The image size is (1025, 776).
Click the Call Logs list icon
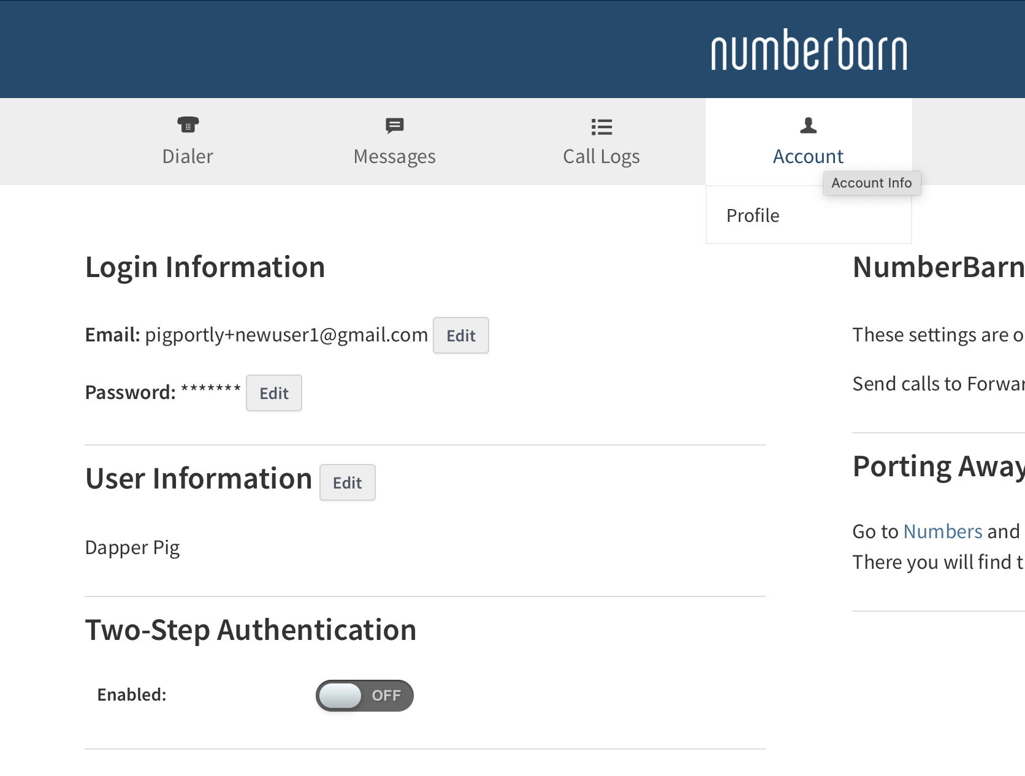(601, 127)
